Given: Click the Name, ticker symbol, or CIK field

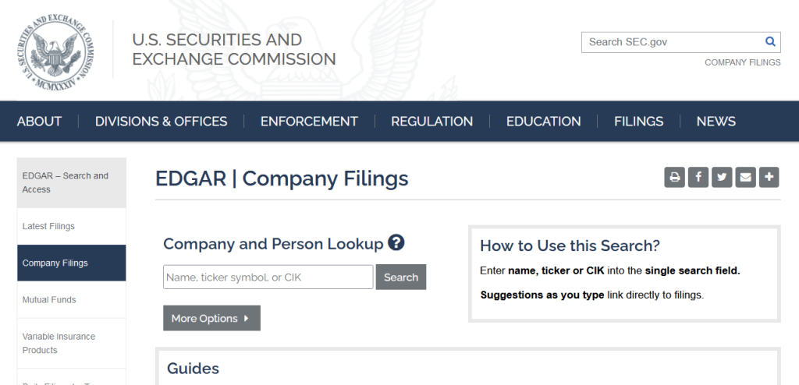Looking at the screenshot, I should point(268,277).
